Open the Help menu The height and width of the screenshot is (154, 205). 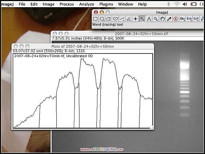[142, 4]
